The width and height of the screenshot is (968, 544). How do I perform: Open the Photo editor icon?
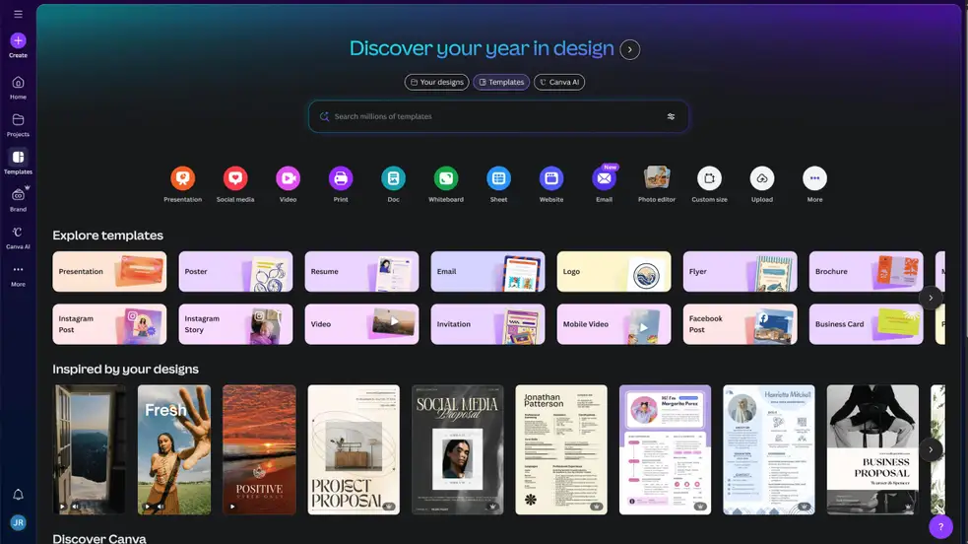coord(657,178)
